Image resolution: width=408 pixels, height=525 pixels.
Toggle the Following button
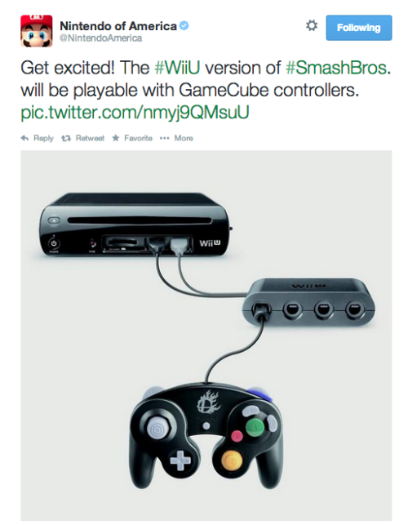point(359,28)
